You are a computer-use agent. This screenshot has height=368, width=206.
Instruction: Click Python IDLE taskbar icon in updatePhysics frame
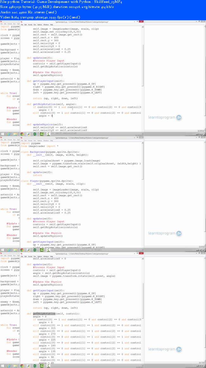tap(28, 134)
